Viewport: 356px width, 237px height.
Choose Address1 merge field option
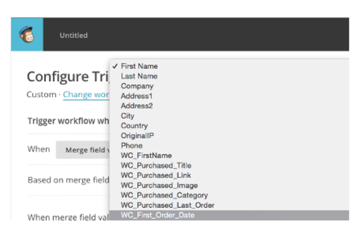[x=229, y=96]
